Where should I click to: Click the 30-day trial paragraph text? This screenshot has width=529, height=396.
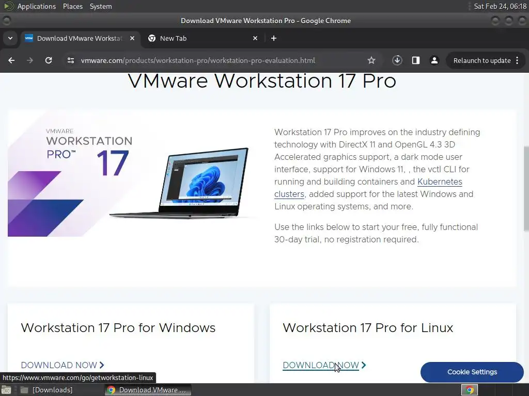pyautogui.click(x=376, y=233)
